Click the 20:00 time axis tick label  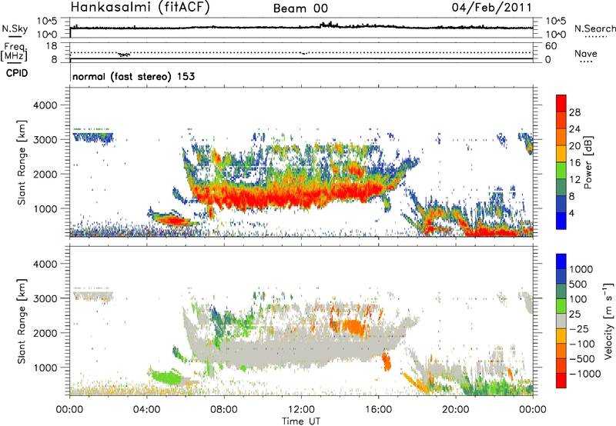click(456, 410)
